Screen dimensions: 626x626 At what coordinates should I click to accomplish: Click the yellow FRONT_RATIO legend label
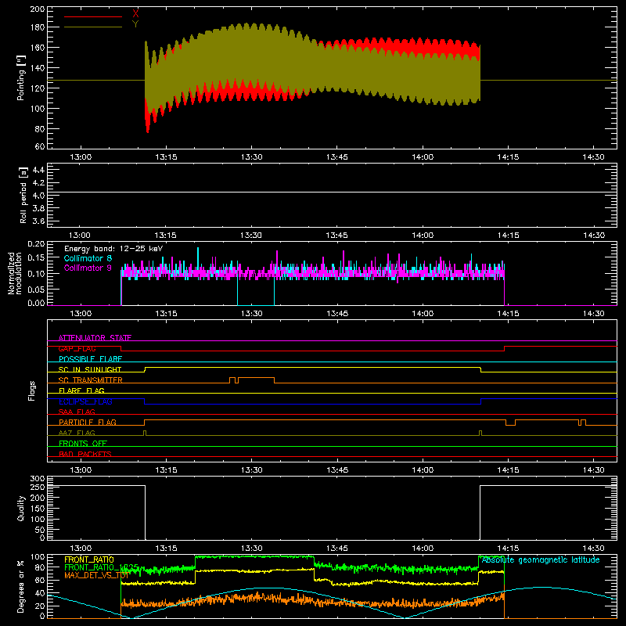click(x=89, y=559)
